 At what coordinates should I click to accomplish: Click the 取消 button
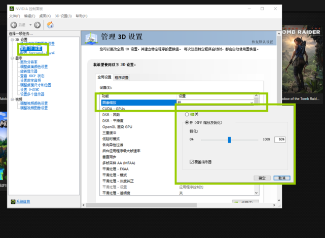pos(282,178)
